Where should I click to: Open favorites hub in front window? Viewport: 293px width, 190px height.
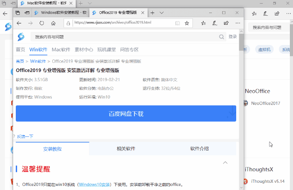(203, 23)
